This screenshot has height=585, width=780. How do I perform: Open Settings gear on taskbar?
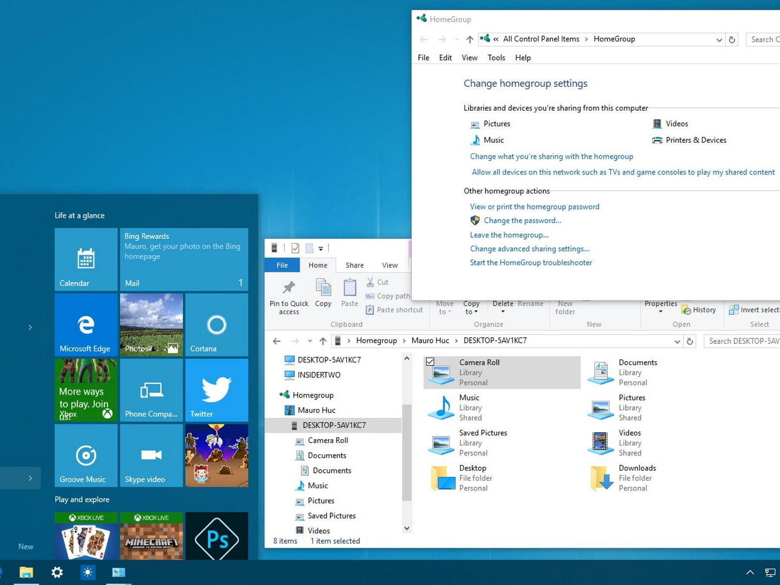57,572
